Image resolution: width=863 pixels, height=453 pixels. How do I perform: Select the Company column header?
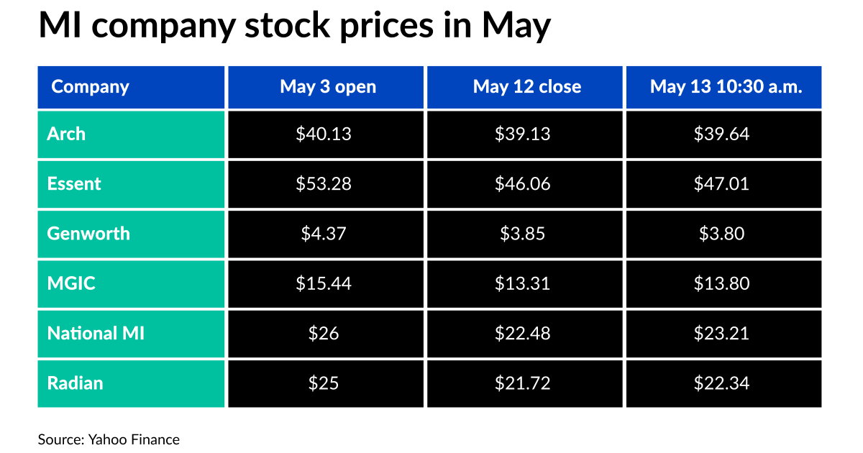[x=90, y=87]
